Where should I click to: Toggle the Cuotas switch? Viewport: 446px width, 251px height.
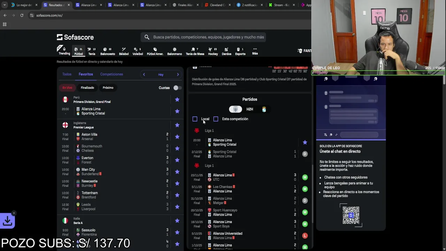tap(177, 88)
